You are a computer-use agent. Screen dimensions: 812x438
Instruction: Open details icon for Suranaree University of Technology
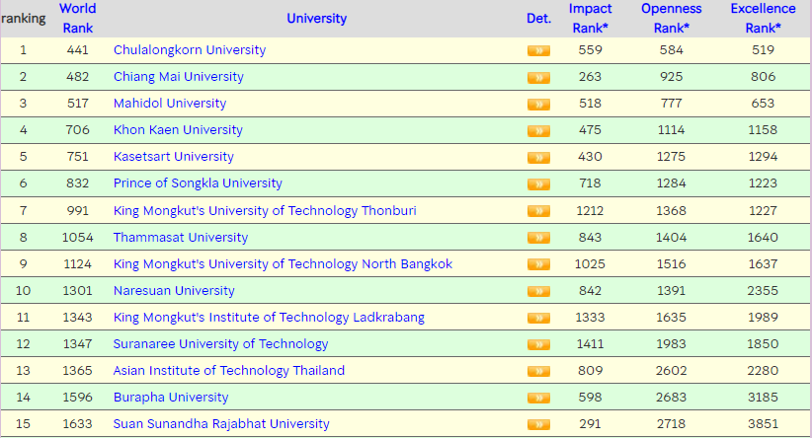[538, 344]
